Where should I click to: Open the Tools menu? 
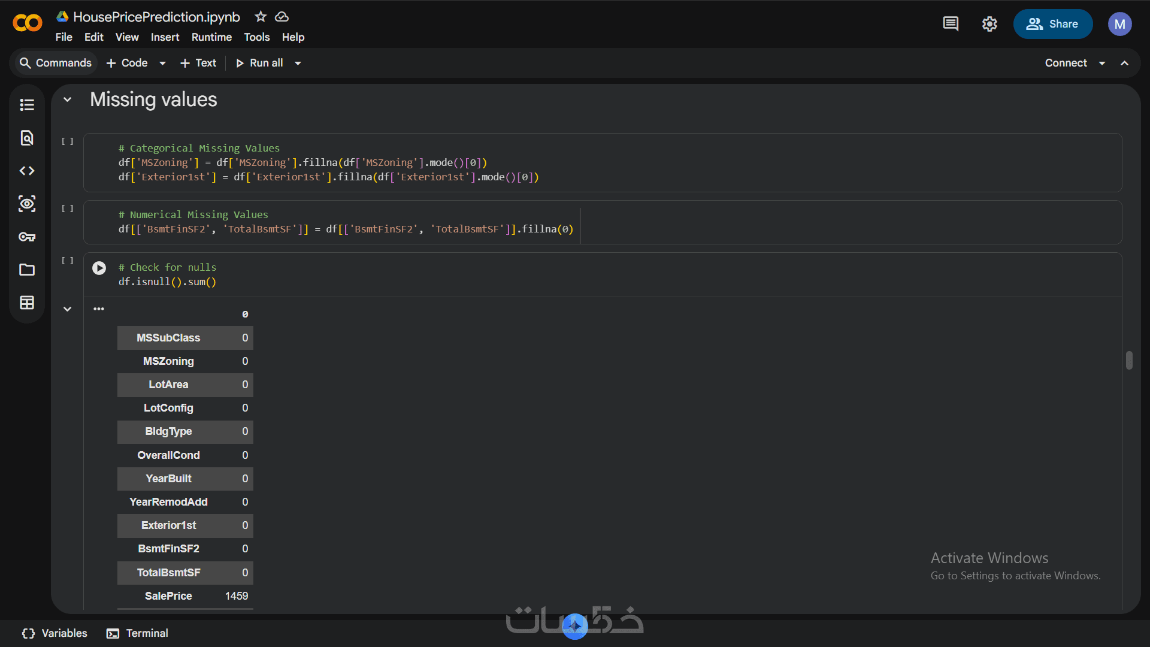pyautogui.click(x=256, y=37)
